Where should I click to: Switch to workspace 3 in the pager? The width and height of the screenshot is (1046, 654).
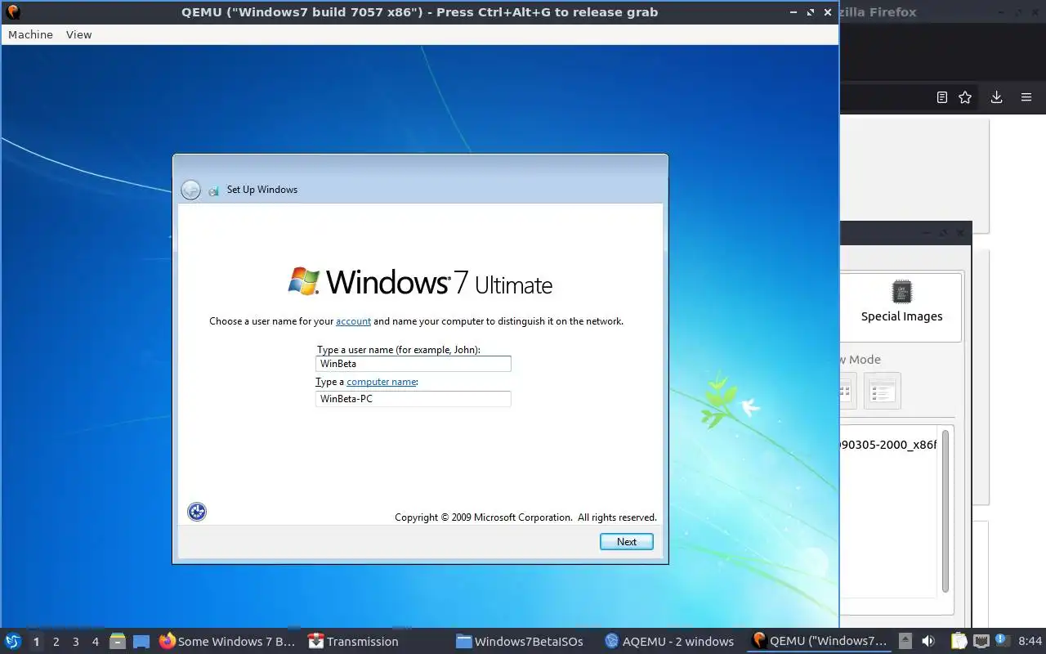point(75,642)
